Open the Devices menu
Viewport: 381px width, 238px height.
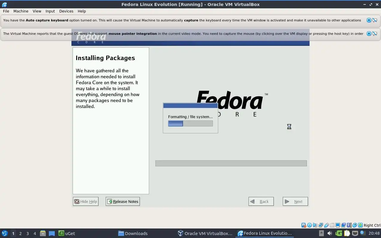point(66,11)
